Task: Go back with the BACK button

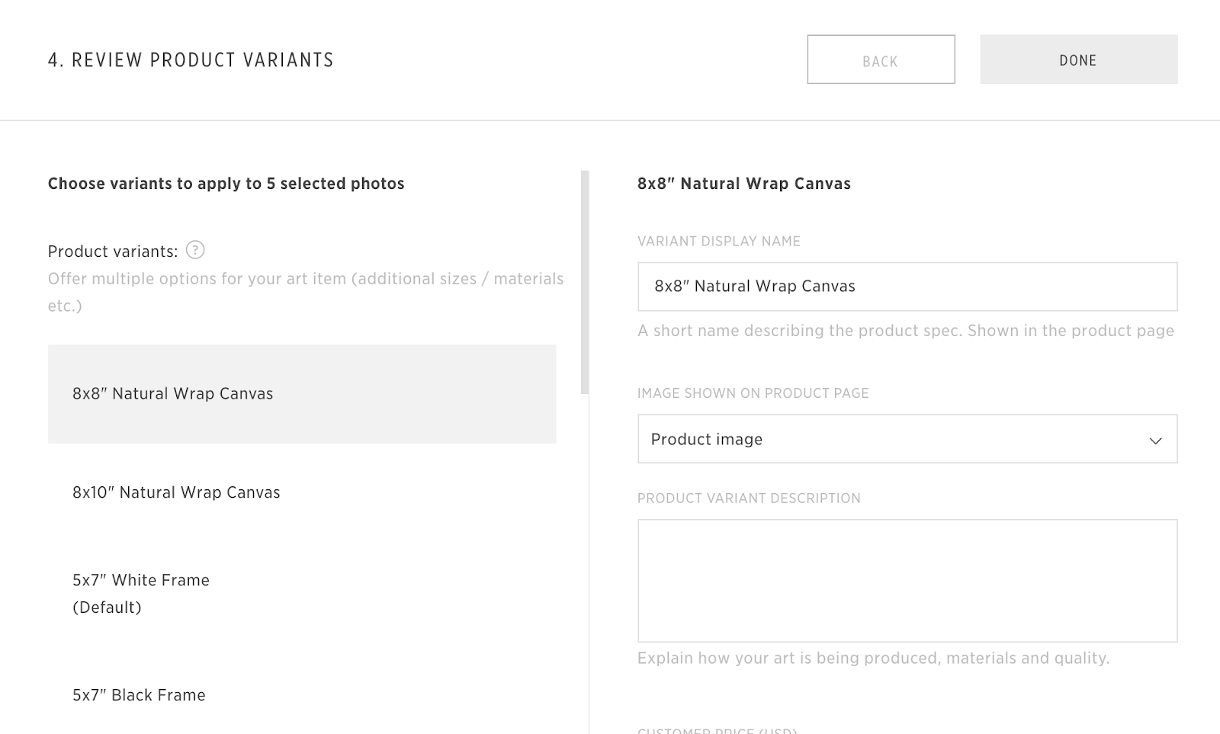Action: 881,59
